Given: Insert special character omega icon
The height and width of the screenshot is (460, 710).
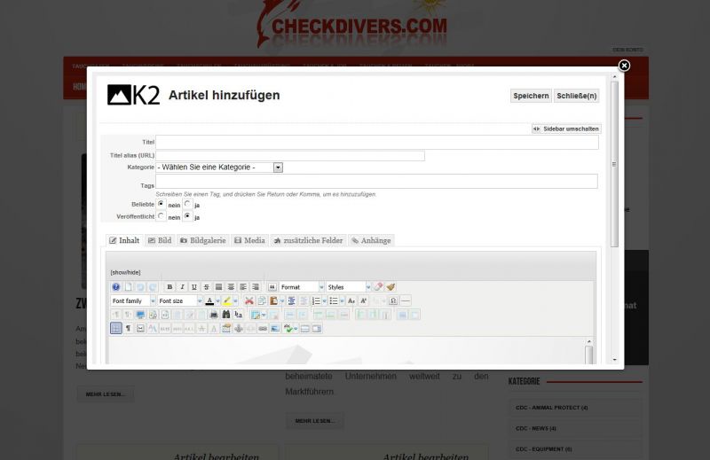Looking at the screenshot, I should coord(393,300).
